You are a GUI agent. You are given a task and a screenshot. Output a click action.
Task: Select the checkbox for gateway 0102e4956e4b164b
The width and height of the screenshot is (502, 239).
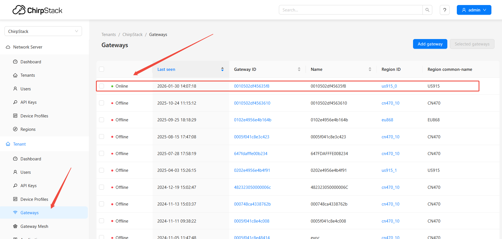pos(102,120)
